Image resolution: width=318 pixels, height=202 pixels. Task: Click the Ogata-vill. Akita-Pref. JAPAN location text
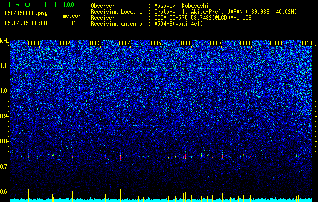pyautogui.click(x=225, y=12)
